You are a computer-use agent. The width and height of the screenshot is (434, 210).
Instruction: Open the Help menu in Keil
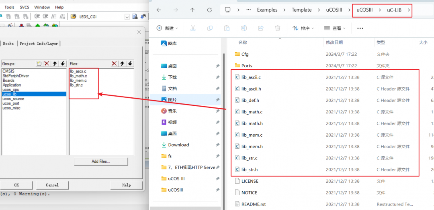(x=59, y=7)
